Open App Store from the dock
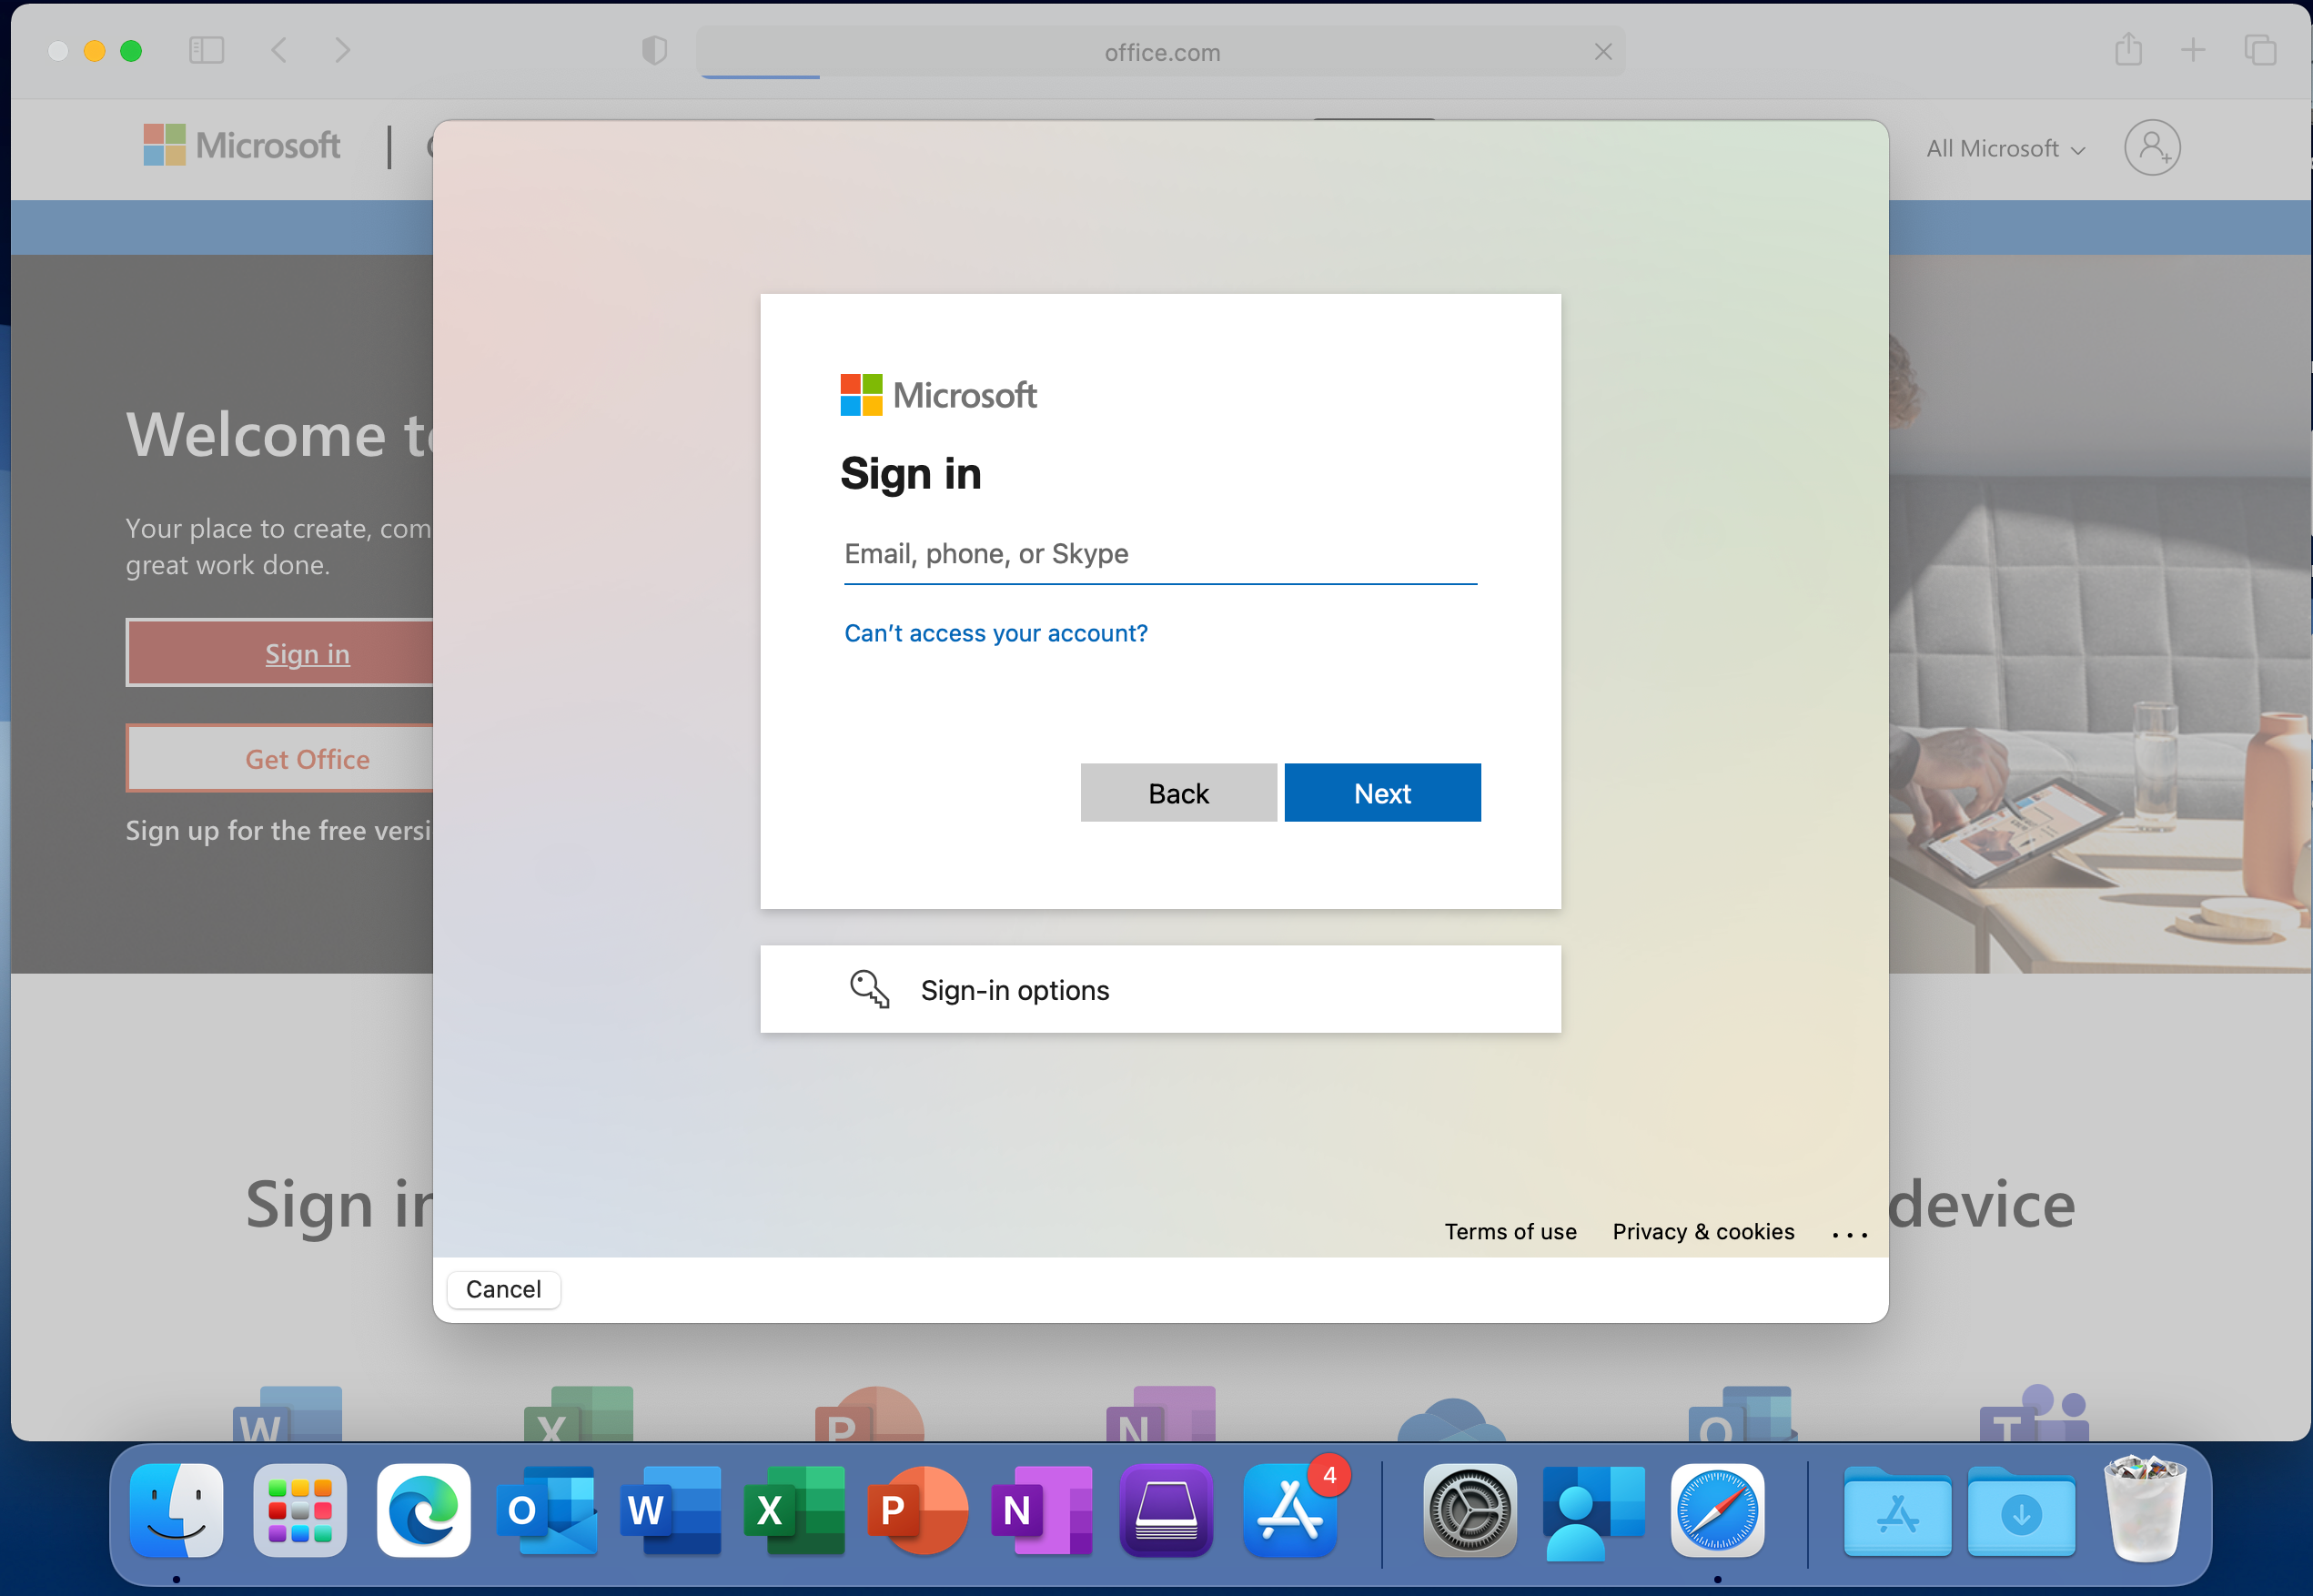 (1290, 1510)
